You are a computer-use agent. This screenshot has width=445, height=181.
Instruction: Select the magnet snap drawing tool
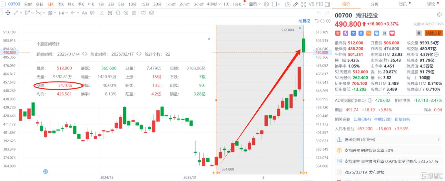(x=110, y=13)
